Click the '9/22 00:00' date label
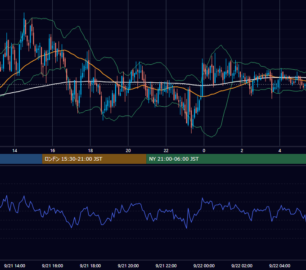This screenshot has width=306, height=270. (x=204, y=265)
